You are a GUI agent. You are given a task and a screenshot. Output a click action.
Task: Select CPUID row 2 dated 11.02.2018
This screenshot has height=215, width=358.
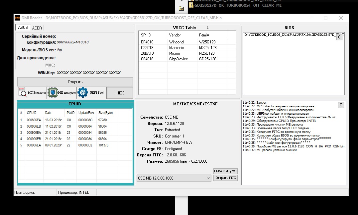[x=75, y=126]
